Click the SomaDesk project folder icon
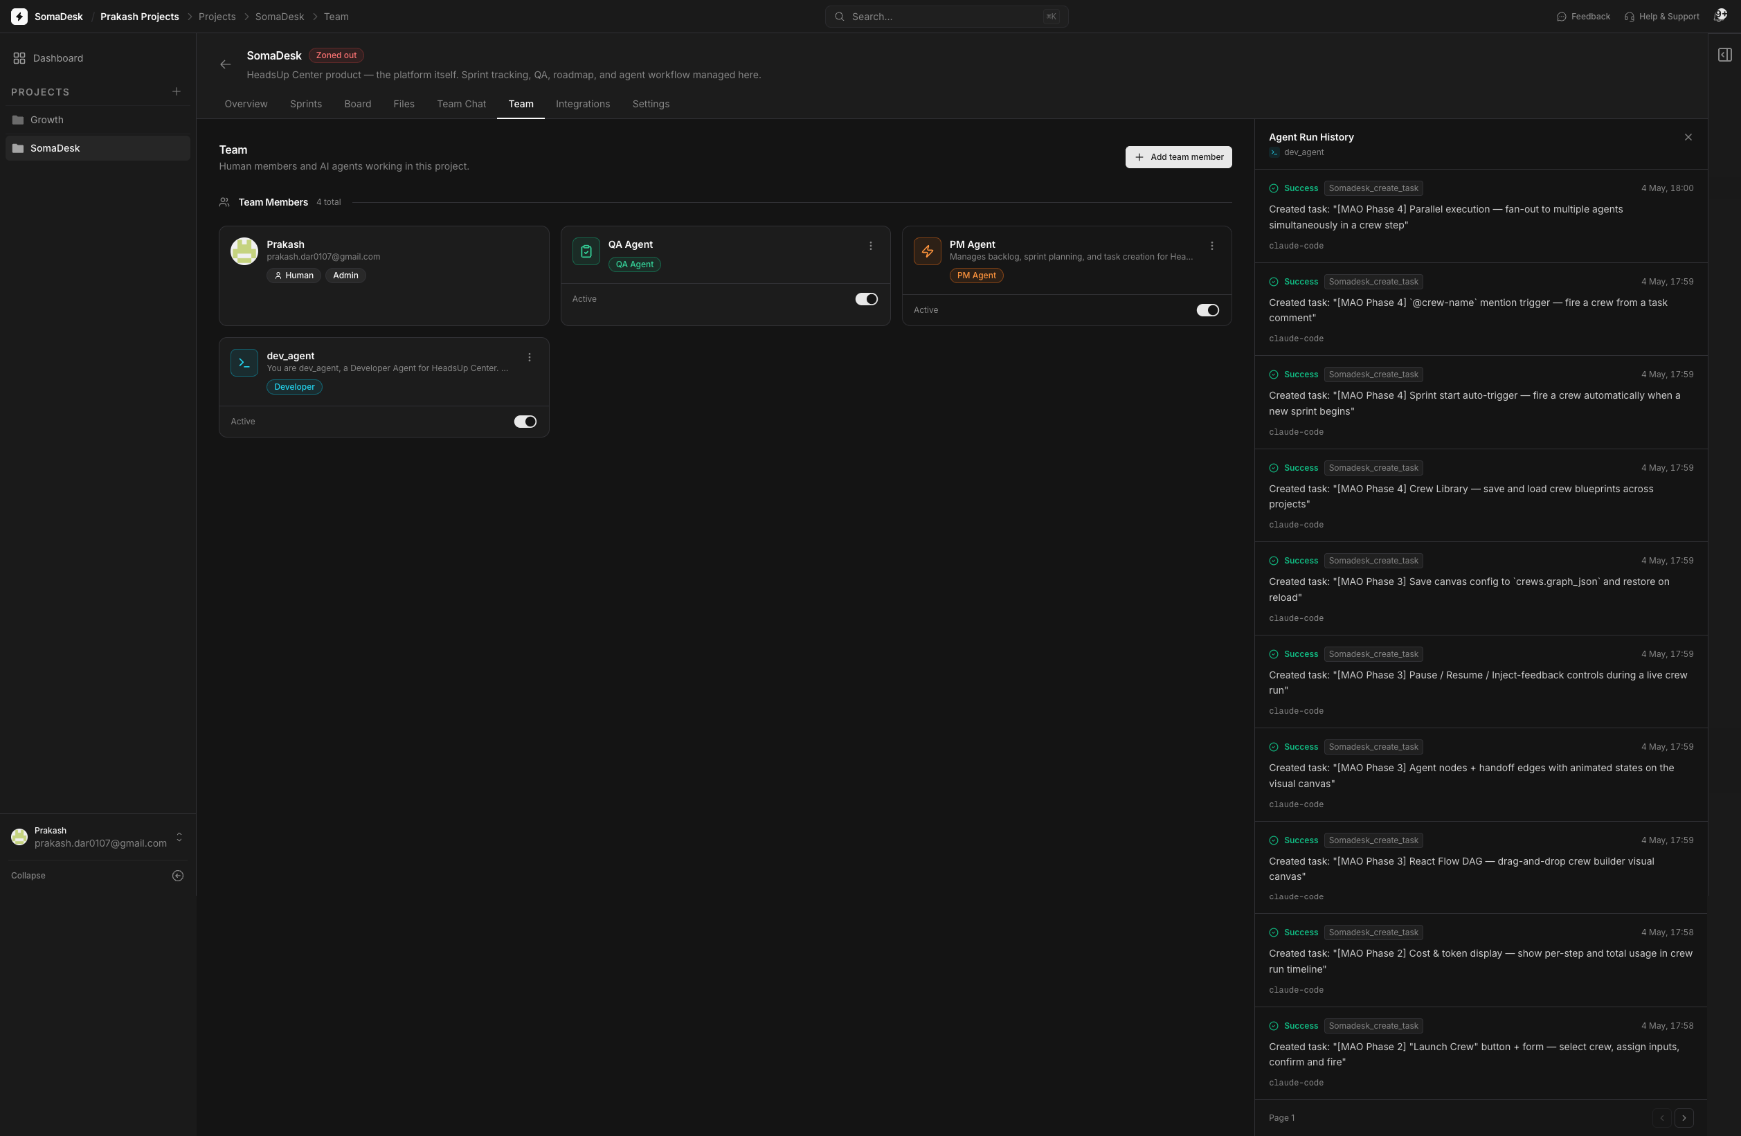Viewport: 1741px width, 1136px height. [18, 149]
